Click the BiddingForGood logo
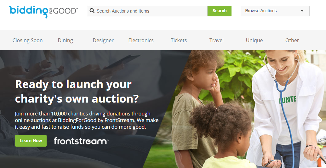Screen dimensions: 326x168 [43, 12]
